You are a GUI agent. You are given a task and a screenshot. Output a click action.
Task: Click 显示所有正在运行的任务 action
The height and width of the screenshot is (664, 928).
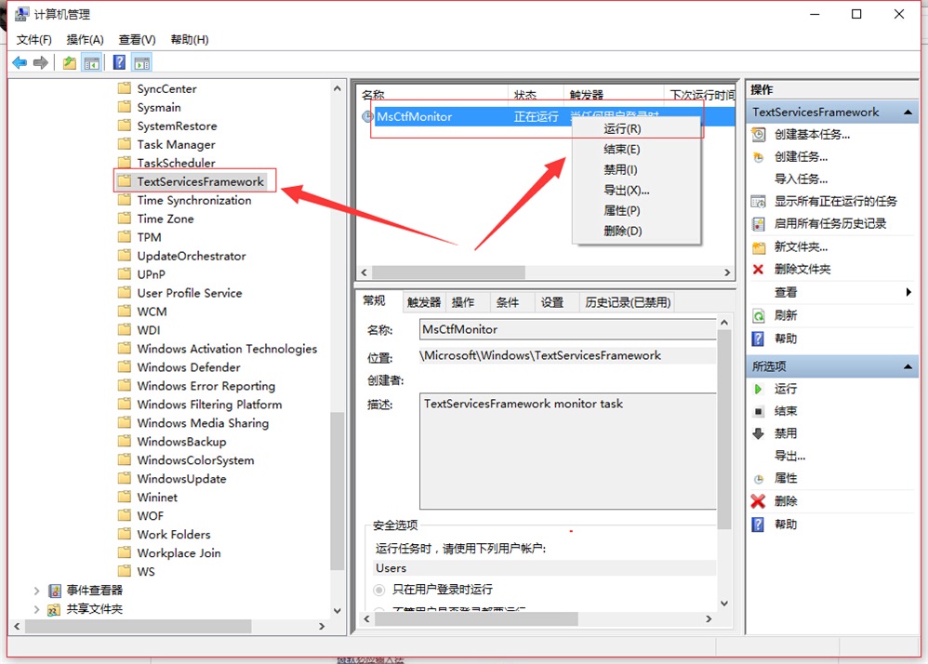[835, 201]
